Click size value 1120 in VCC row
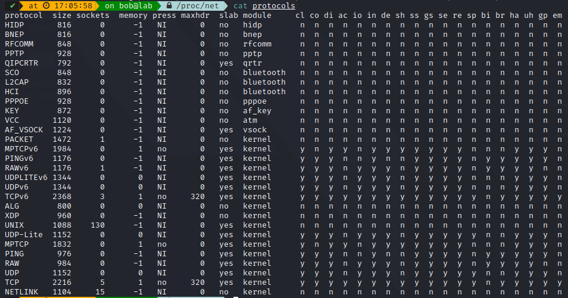This screenshot has width=568, height=298. 62,120
